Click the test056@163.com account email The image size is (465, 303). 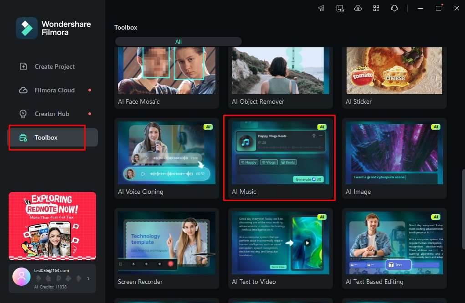(x=51, y=270)
